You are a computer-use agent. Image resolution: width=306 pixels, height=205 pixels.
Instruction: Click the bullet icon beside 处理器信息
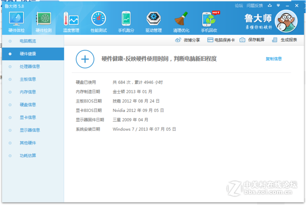[10, 66]
